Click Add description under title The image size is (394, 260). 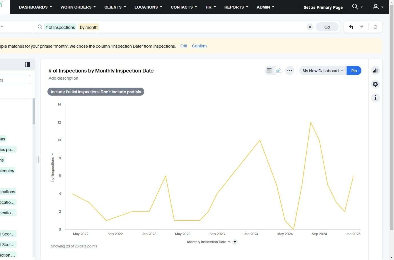coord(63,78)
